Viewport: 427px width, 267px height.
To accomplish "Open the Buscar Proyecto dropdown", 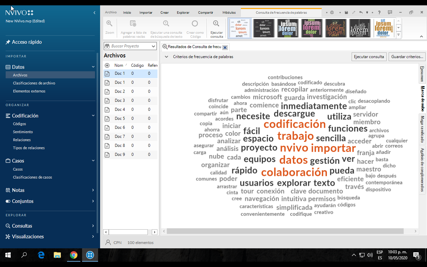I will click(153, 46).
